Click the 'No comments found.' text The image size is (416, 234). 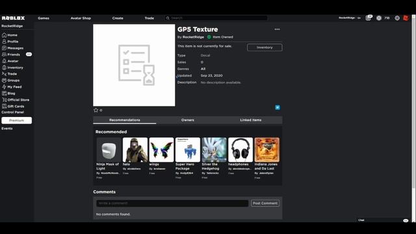113,214
